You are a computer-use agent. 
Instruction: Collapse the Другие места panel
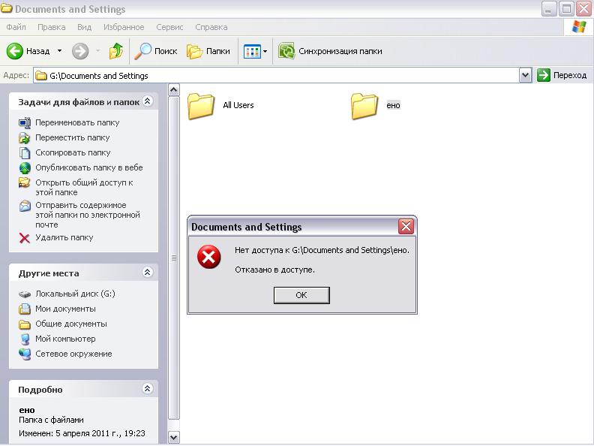tap(147, 273)
